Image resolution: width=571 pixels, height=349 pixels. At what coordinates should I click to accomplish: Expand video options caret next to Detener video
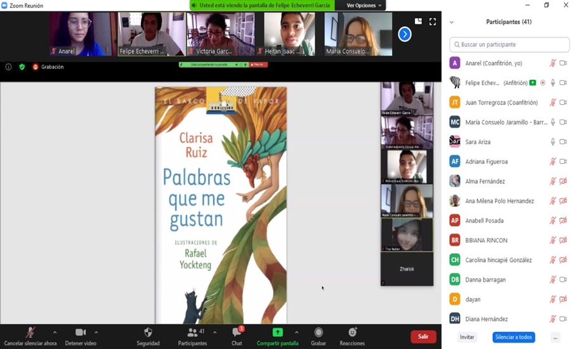(96, 333)
